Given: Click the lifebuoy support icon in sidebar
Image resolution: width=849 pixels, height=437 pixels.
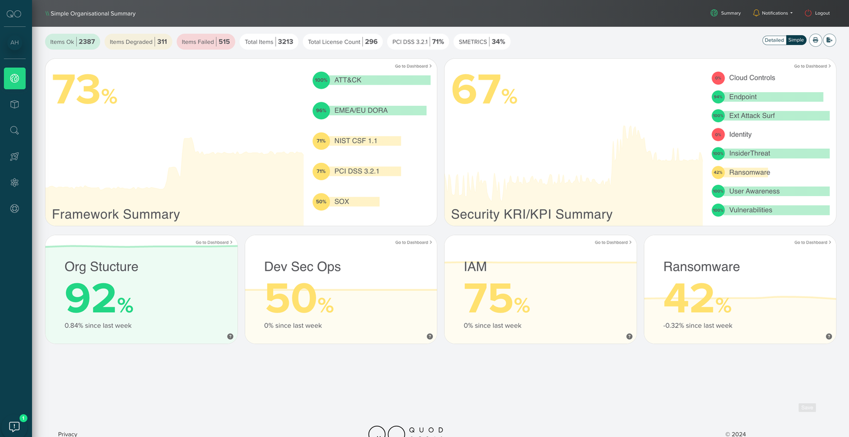Looking at the screenshot, I should pyautogui.click(x=15, y=209).
